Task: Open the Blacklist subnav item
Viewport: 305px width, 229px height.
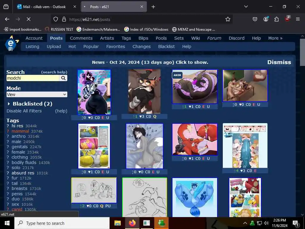Action: (166, 47)
